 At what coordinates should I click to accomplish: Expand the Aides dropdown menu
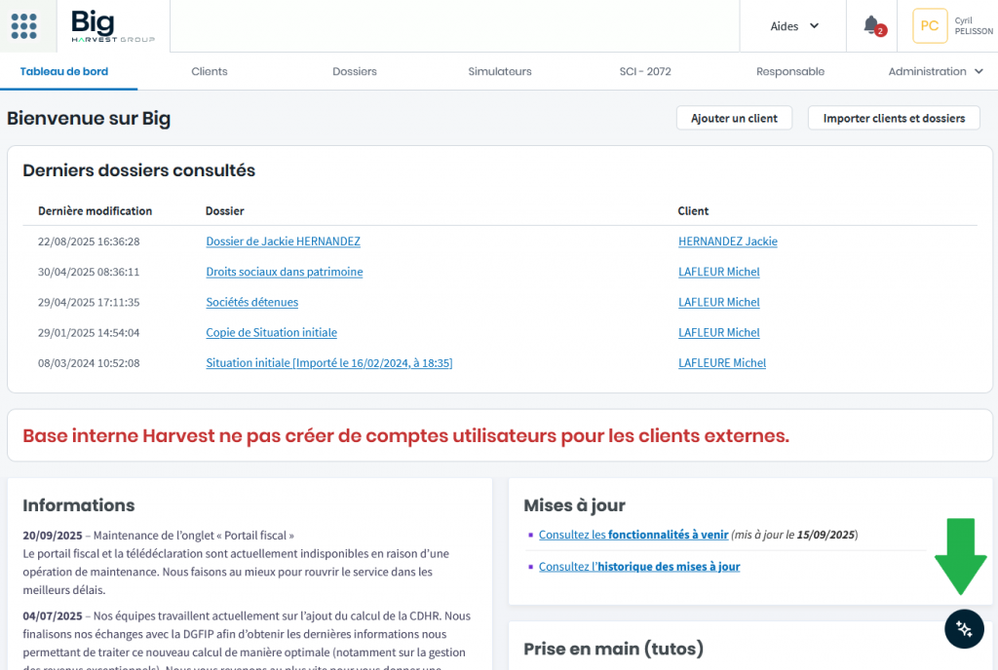[794, 26]
